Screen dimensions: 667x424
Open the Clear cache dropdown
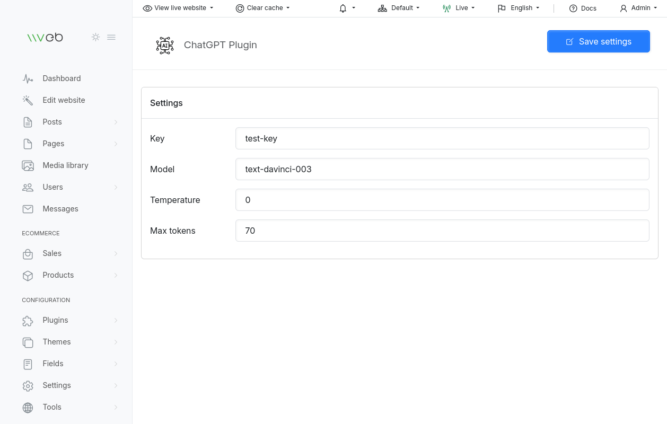[263, 8]
